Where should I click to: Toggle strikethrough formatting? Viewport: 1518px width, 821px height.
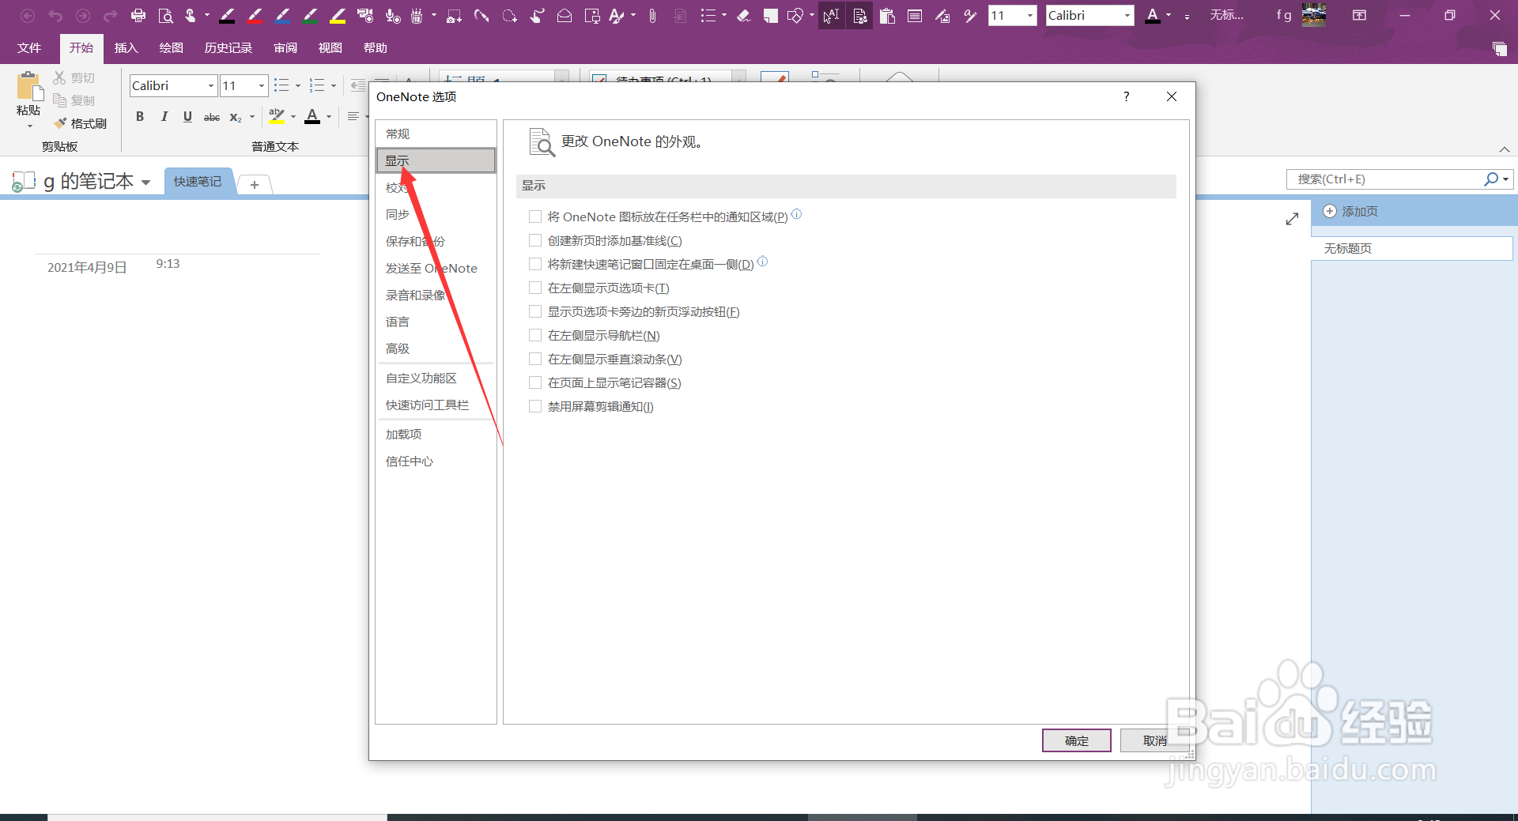(x=212, y=117)
